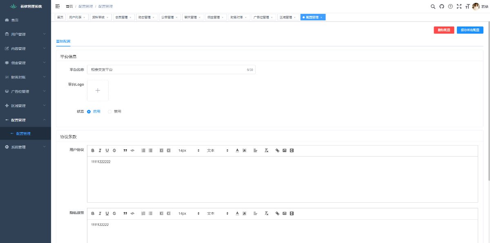Image resolution: width=490 pixels, height=243 pixels.
Task: Apply bold in 隐私政策 editor
Action: [93, 213]
